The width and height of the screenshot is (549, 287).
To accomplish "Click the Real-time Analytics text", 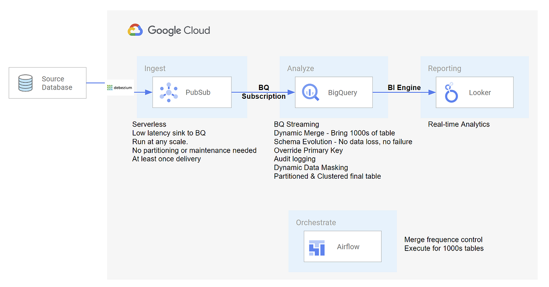I will coord(458,124).
